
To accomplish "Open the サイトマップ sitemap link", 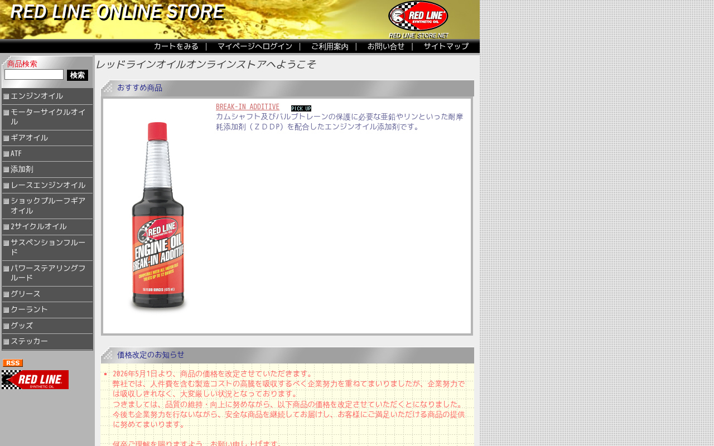I will [x=446, y=46].
